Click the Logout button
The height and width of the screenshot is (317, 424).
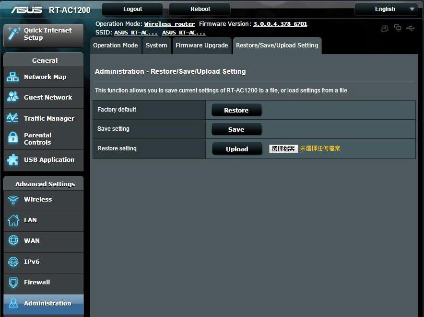click(132, 9)
